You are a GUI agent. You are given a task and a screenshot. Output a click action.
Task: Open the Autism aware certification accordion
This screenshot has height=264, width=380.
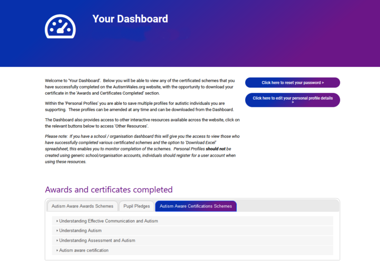pos(84,250)
